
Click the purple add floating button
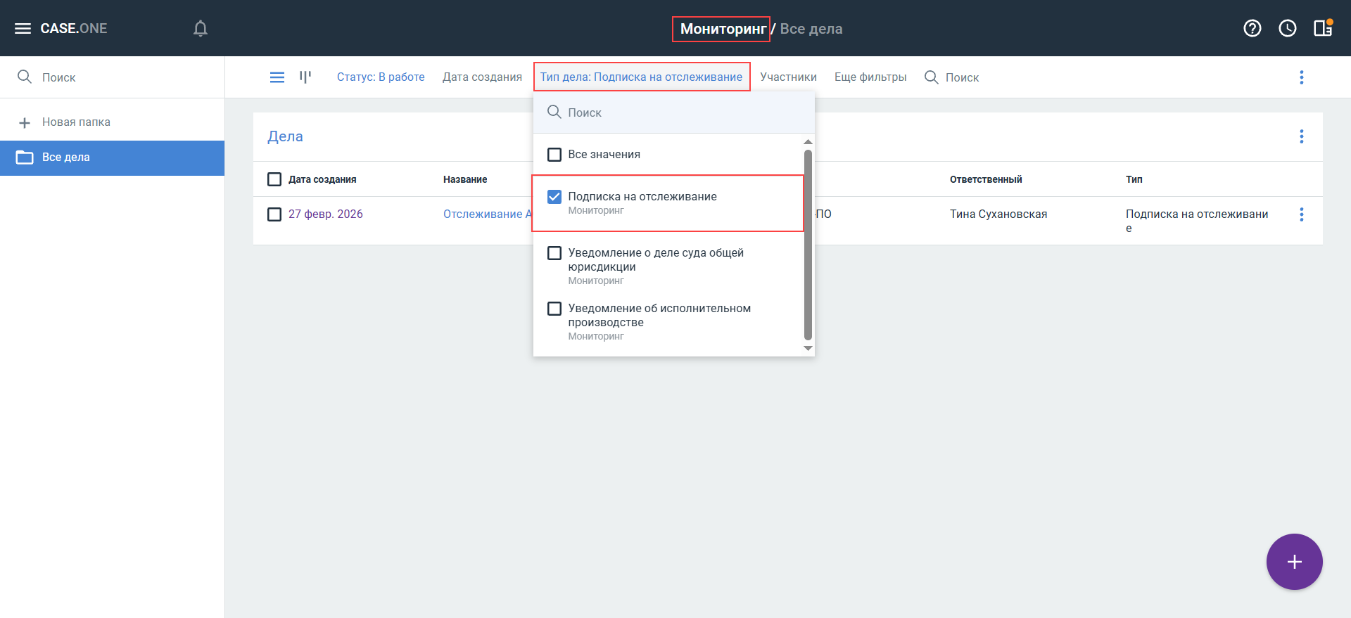[1294, 562]
